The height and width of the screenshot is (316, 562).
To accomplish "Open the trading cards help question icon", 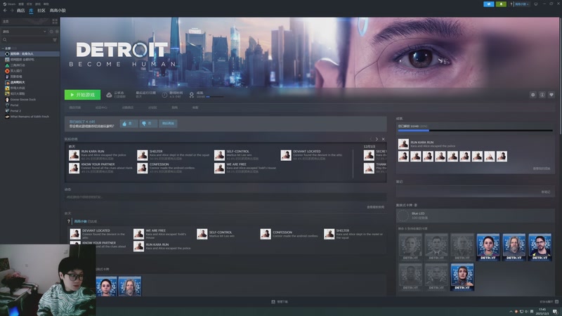I will coord(415,205).
